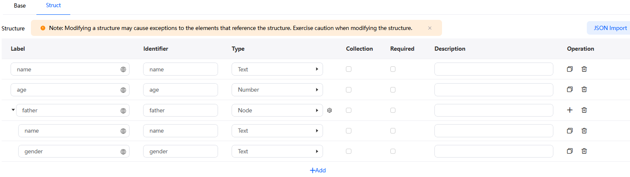Check Required for top-level name row
The height and width of the screenshot is (177, 630).
[x=393, y=69]
